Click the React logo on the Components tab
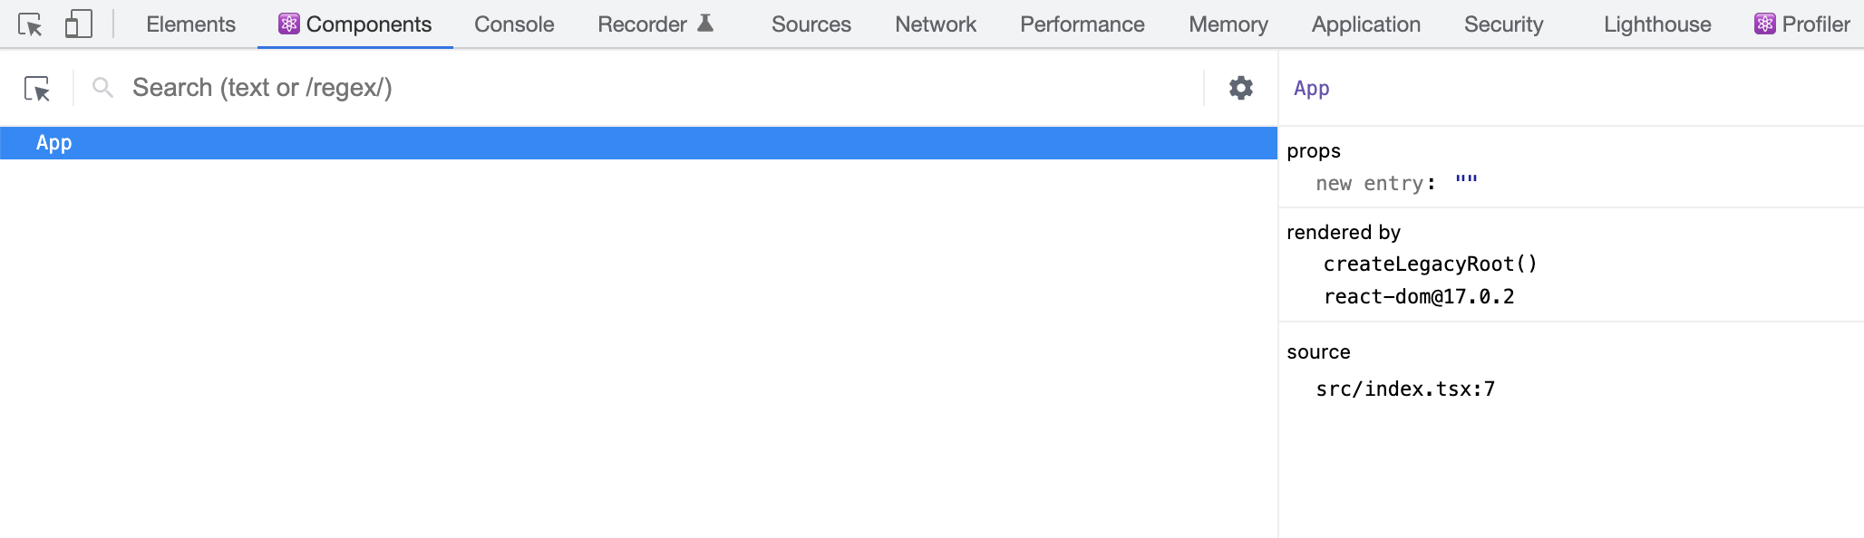This screenshot has width=1864, height=538. 287,24
